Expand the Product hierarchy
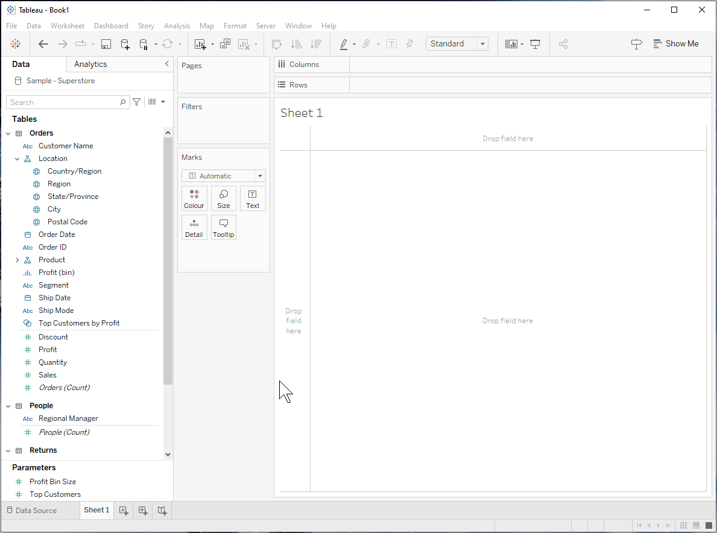This screenshot has height=533, width=717. click(x=17, y=260)
